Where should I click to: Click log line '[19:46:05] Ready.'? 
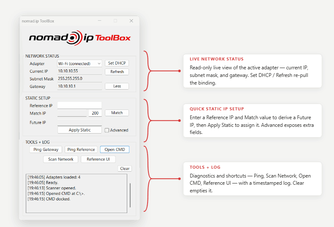click(43, 183)
